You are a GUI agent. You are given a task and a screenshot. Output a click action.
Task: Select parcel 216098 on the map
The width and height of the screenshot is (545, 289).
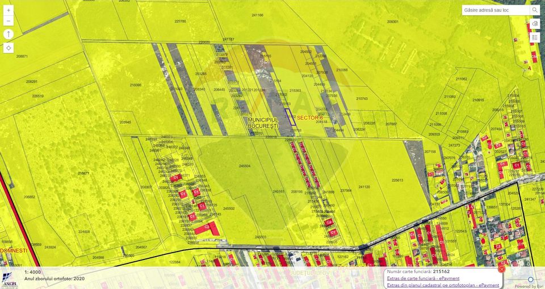click(x=136, y=85)
